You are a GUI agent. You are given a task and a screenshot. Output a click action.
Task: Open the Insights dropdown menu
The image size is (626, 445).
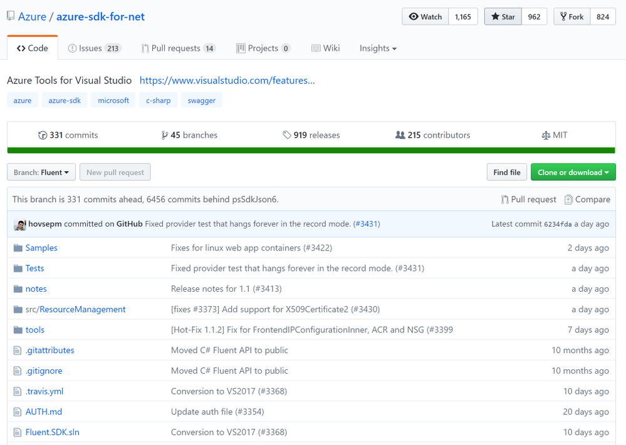tap(378, 48)
